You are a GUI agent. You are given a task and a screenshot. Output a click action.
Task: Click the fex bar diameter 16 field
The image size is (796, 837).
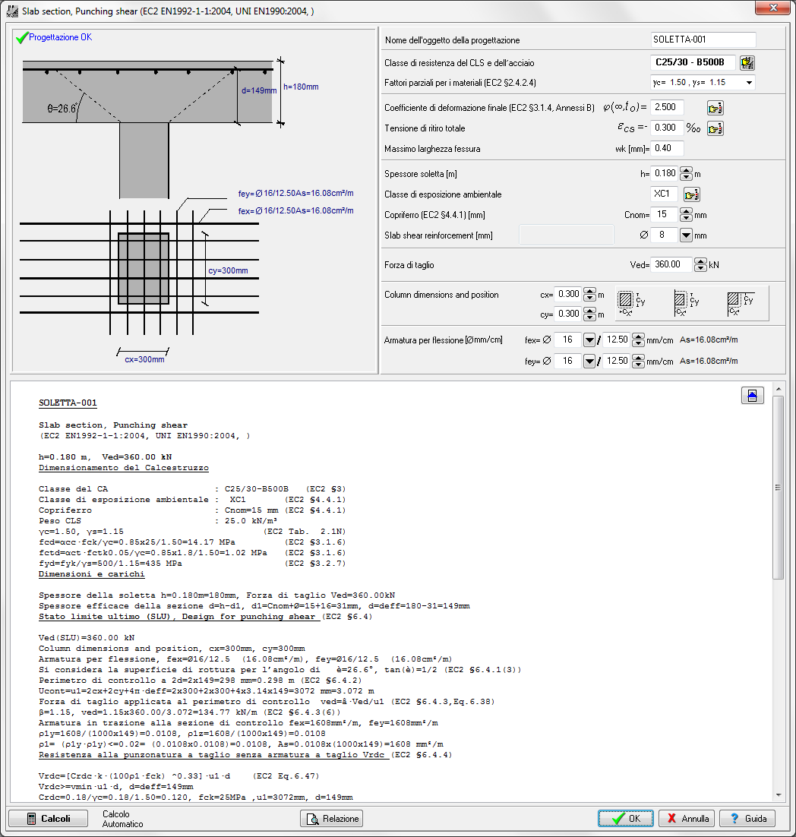[x=568, y=340]
